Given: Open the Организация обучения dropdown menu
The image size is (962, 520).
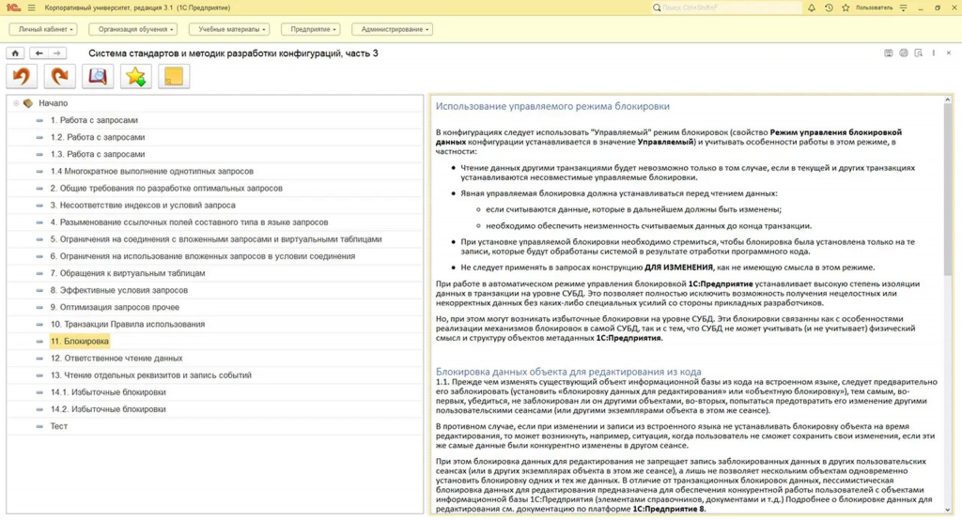Looking at the screenshot, I should coord(133,29).
